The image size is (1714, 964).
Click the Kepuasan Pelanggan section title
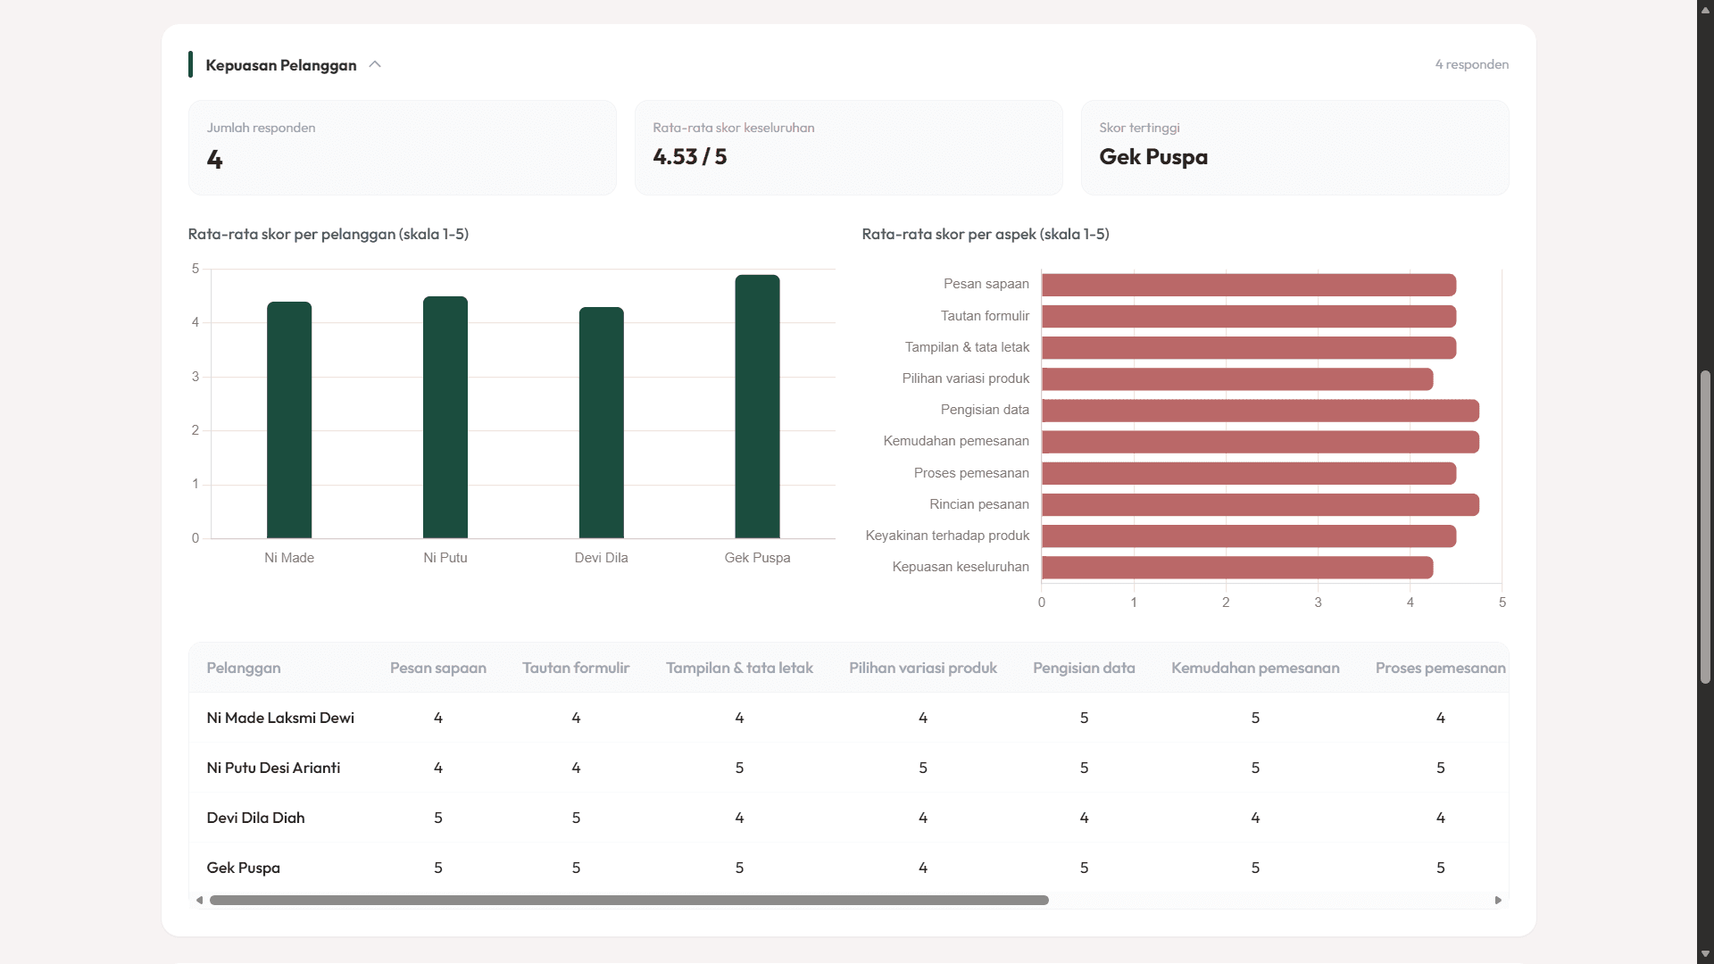[x=281, y=65]
